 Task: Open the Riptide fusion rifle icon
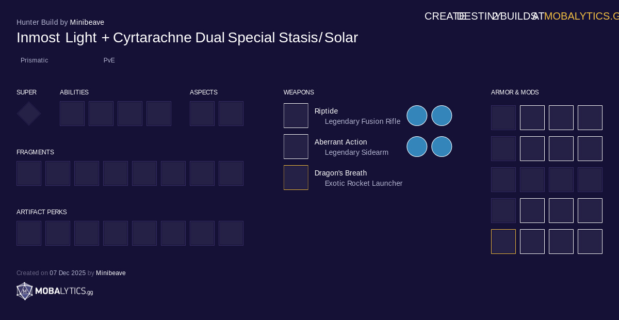296,116
